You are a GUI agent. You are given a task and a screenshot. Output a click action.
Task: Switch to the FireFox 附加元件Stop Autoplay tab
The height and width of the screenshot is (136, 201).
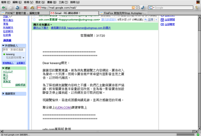(x=123, y=13)
